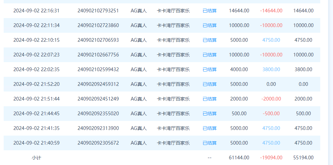Click blue 4750.00 in the 21:41:35 row
333x165 pixels.
pos(271,128)
